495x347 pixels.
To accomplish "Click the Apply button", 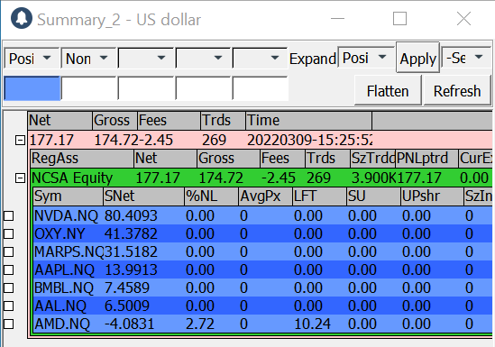I will [418, 58].
